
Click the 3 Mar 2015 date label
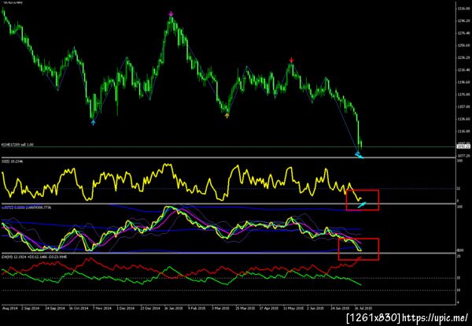pyautogui.click(x=221, y=309)
